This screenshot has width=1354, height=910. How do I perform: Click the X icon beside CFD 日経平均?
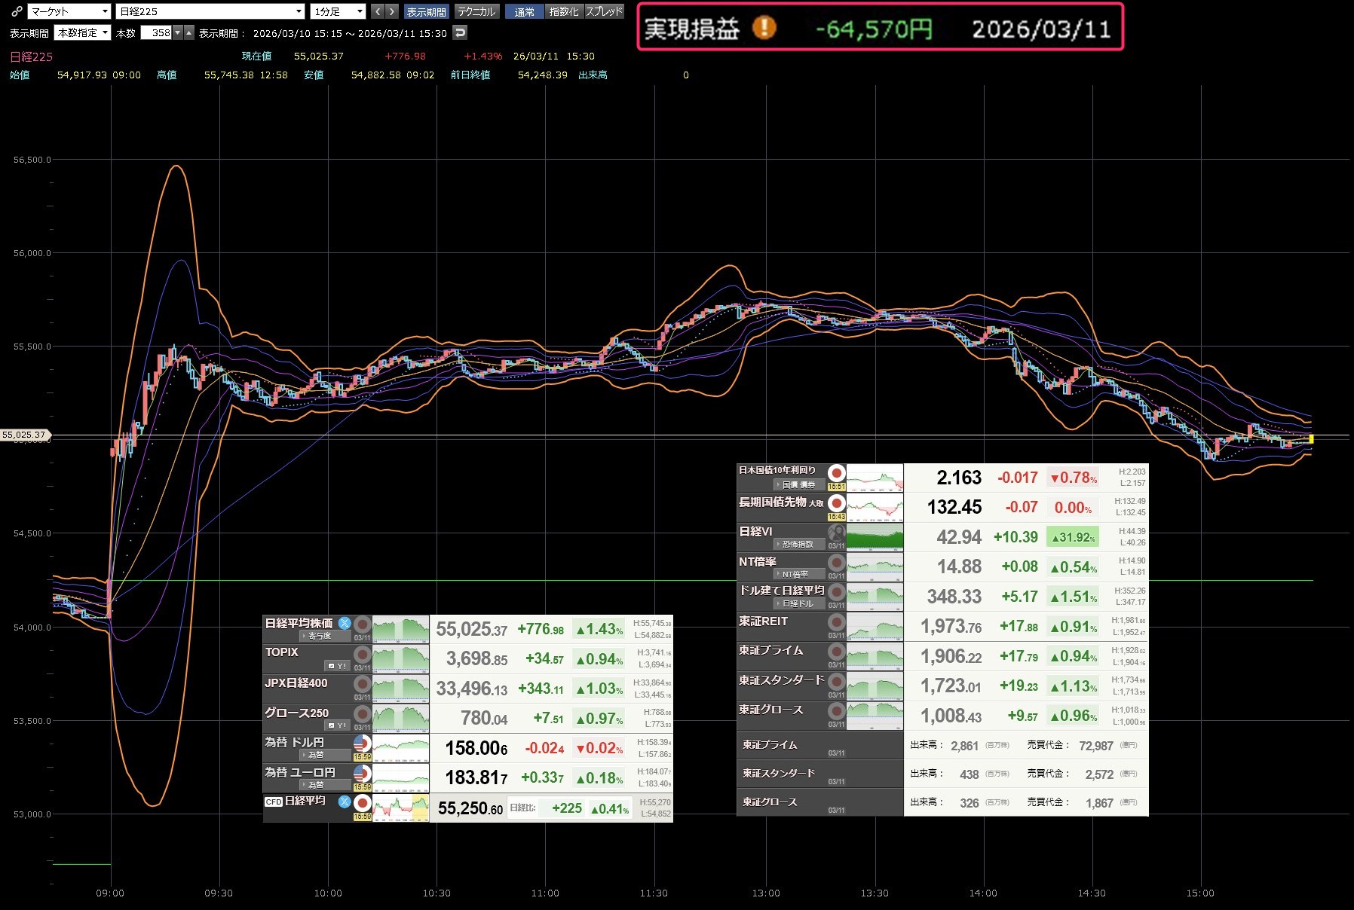point(345,802)
